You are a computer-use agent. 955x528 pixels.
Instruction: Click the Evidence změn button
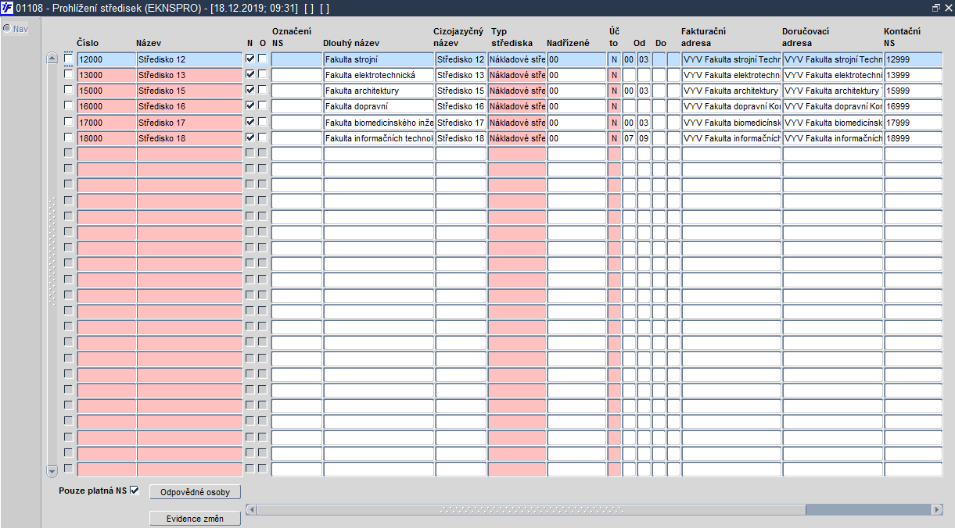195,519
